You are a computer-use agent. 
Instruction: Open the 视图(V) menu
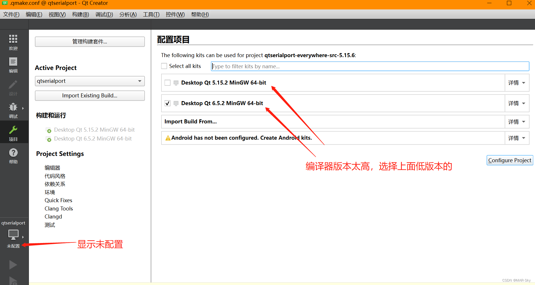57,14
